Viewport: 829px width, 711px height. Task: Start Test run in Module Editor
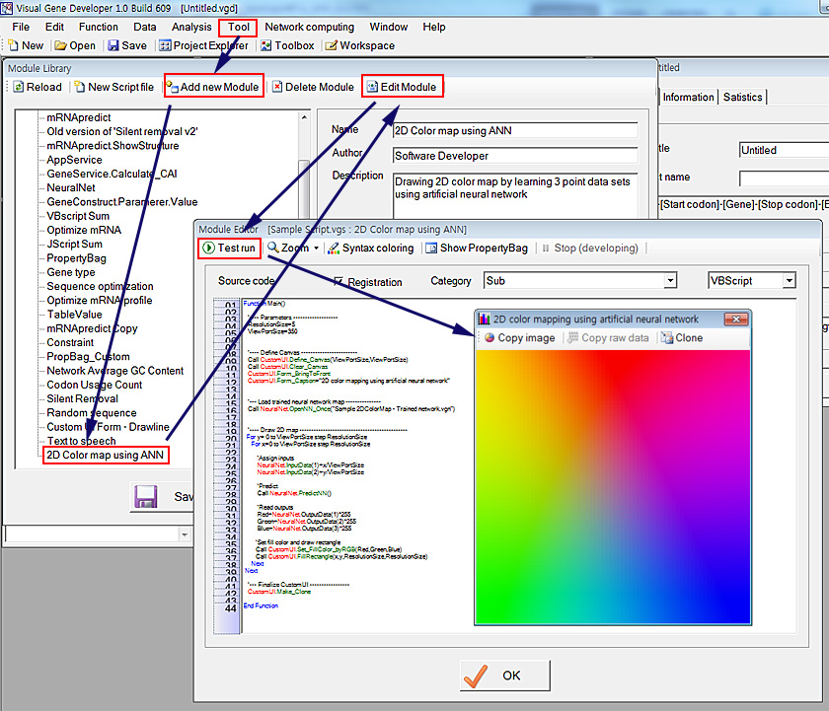(229, 248)
